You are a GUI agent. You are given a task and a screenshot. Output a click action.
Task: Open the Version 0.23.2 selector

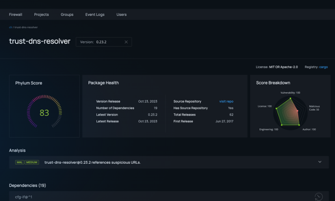(104, 42)
